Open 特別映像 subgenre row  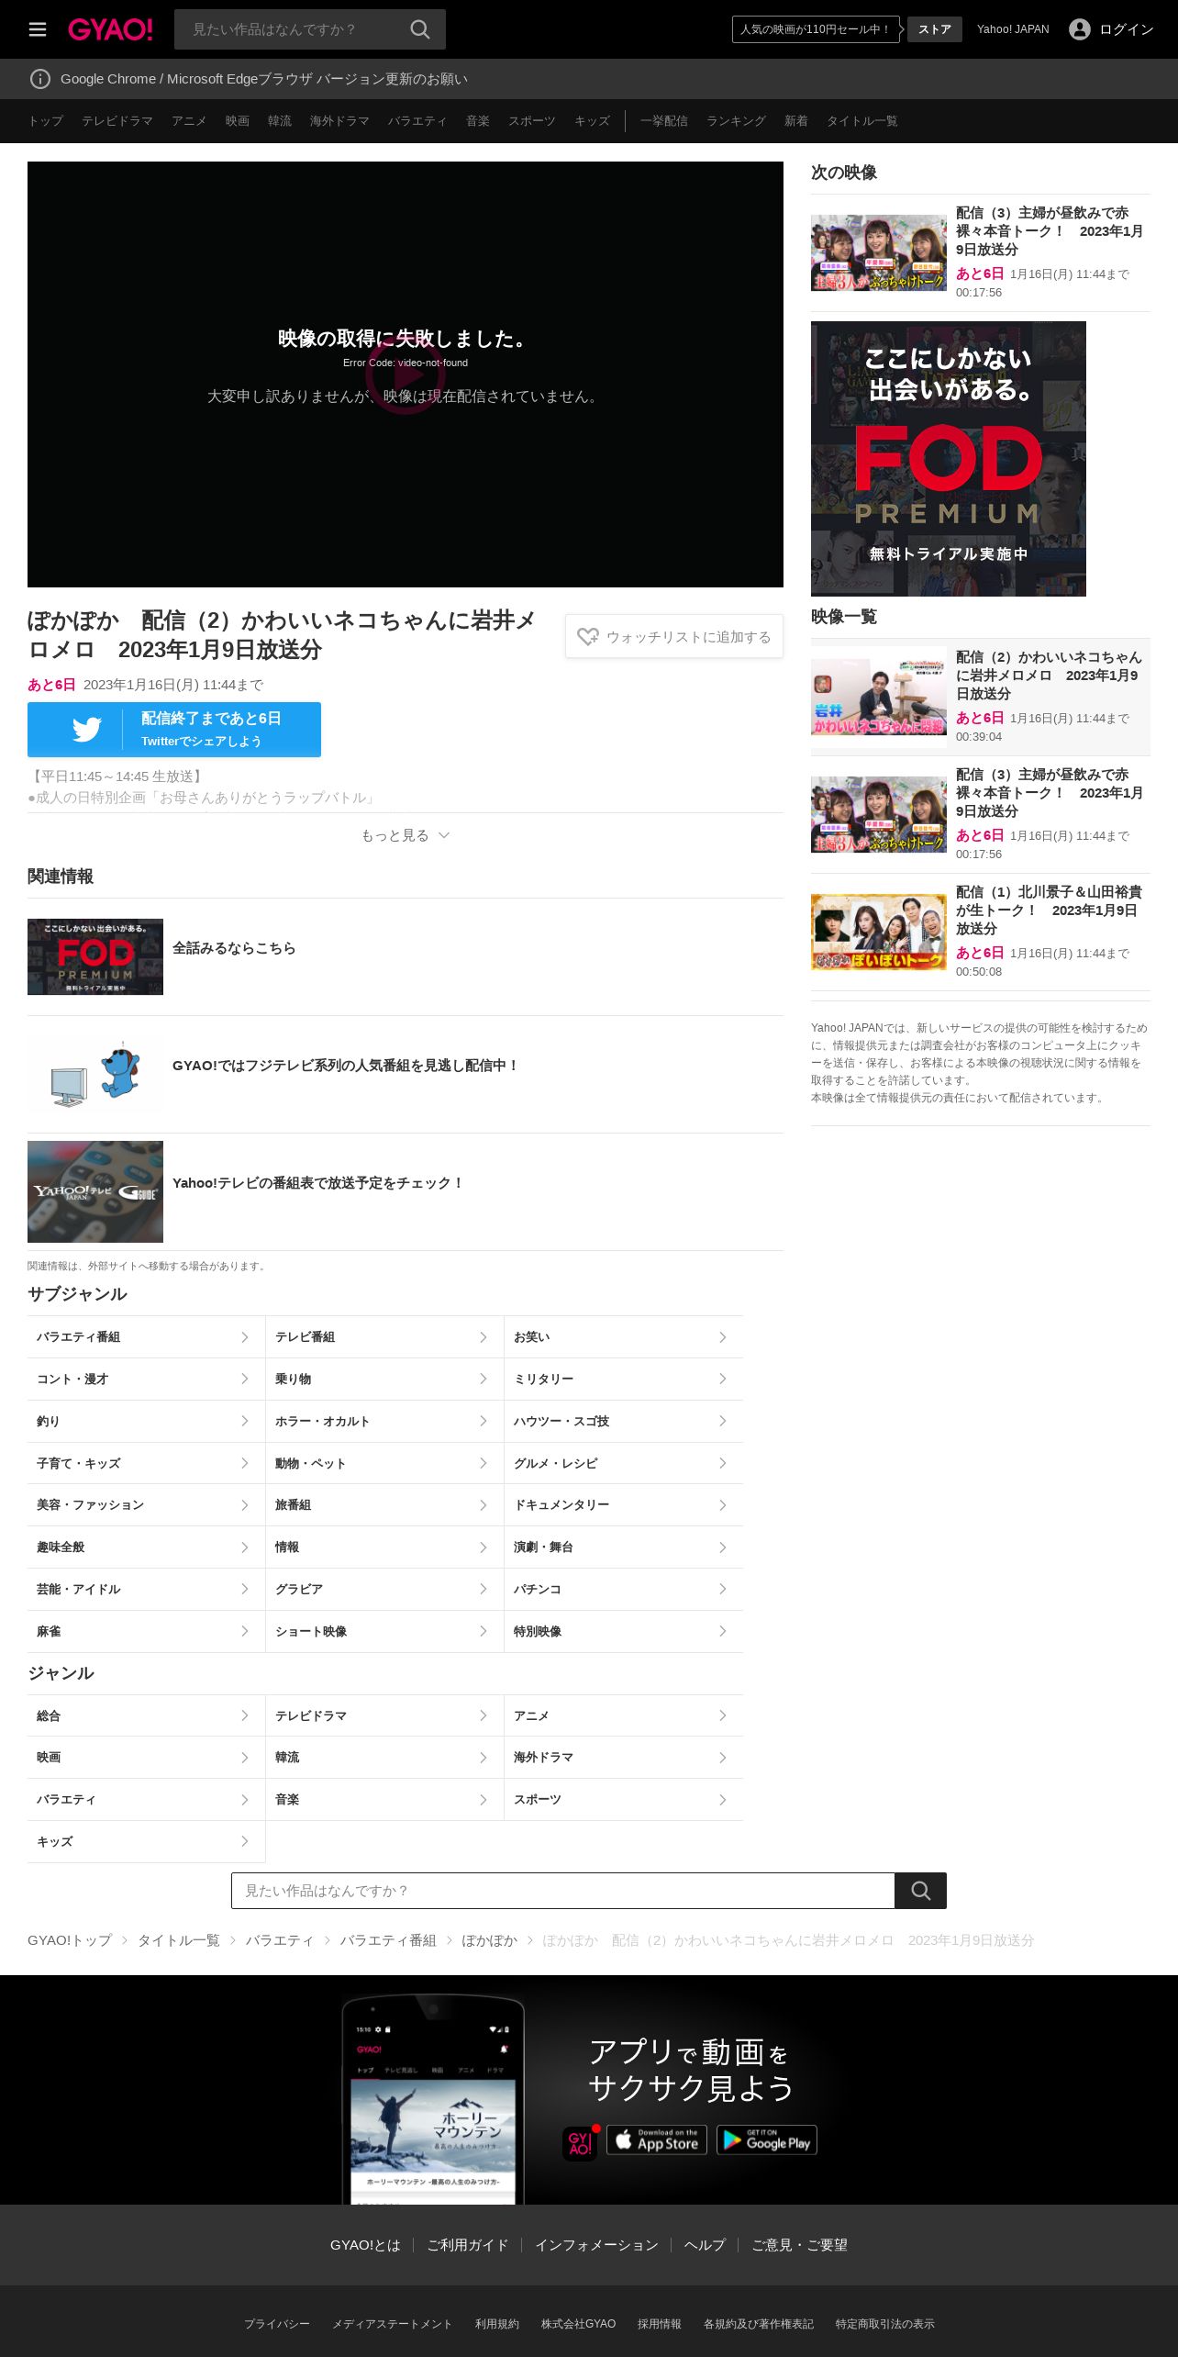[624, 1631]
